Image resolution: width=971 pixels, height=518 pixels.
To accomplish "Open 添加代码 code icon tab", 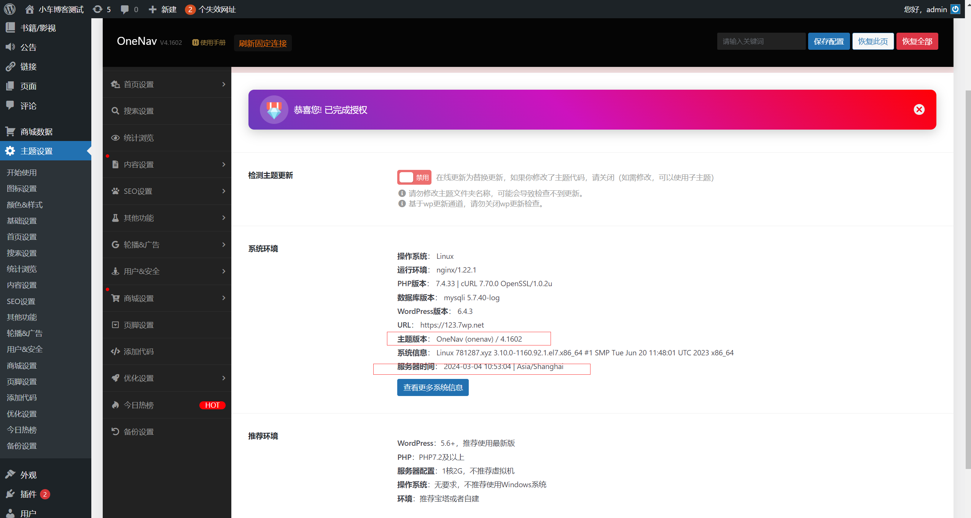I will (x=167, y=352).
